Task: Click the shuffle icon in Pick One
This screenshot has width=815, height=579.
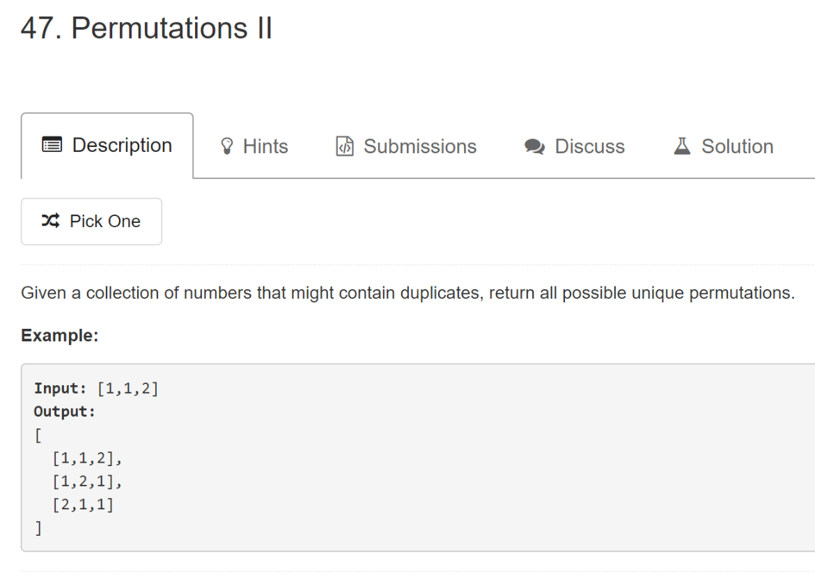Action: pos(51,221)
